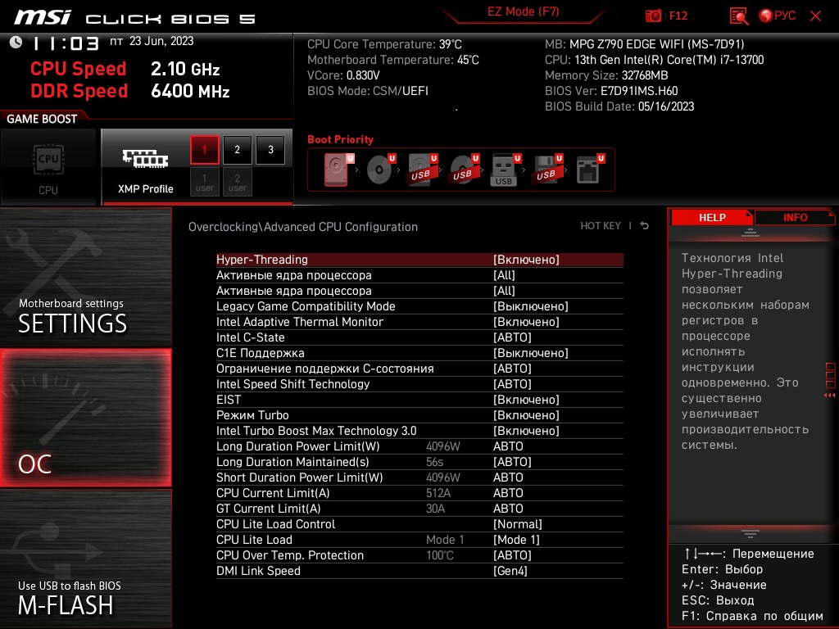Open C1E Поддержка setting
Screen dimensions: 839x629
[419, 353]
